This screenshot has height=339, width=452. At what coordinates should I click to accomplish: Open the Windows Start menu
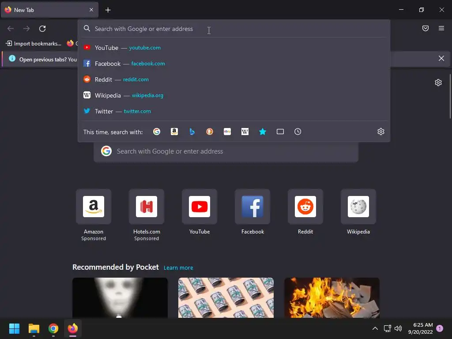pyautogui.click(x=14, y=328)
